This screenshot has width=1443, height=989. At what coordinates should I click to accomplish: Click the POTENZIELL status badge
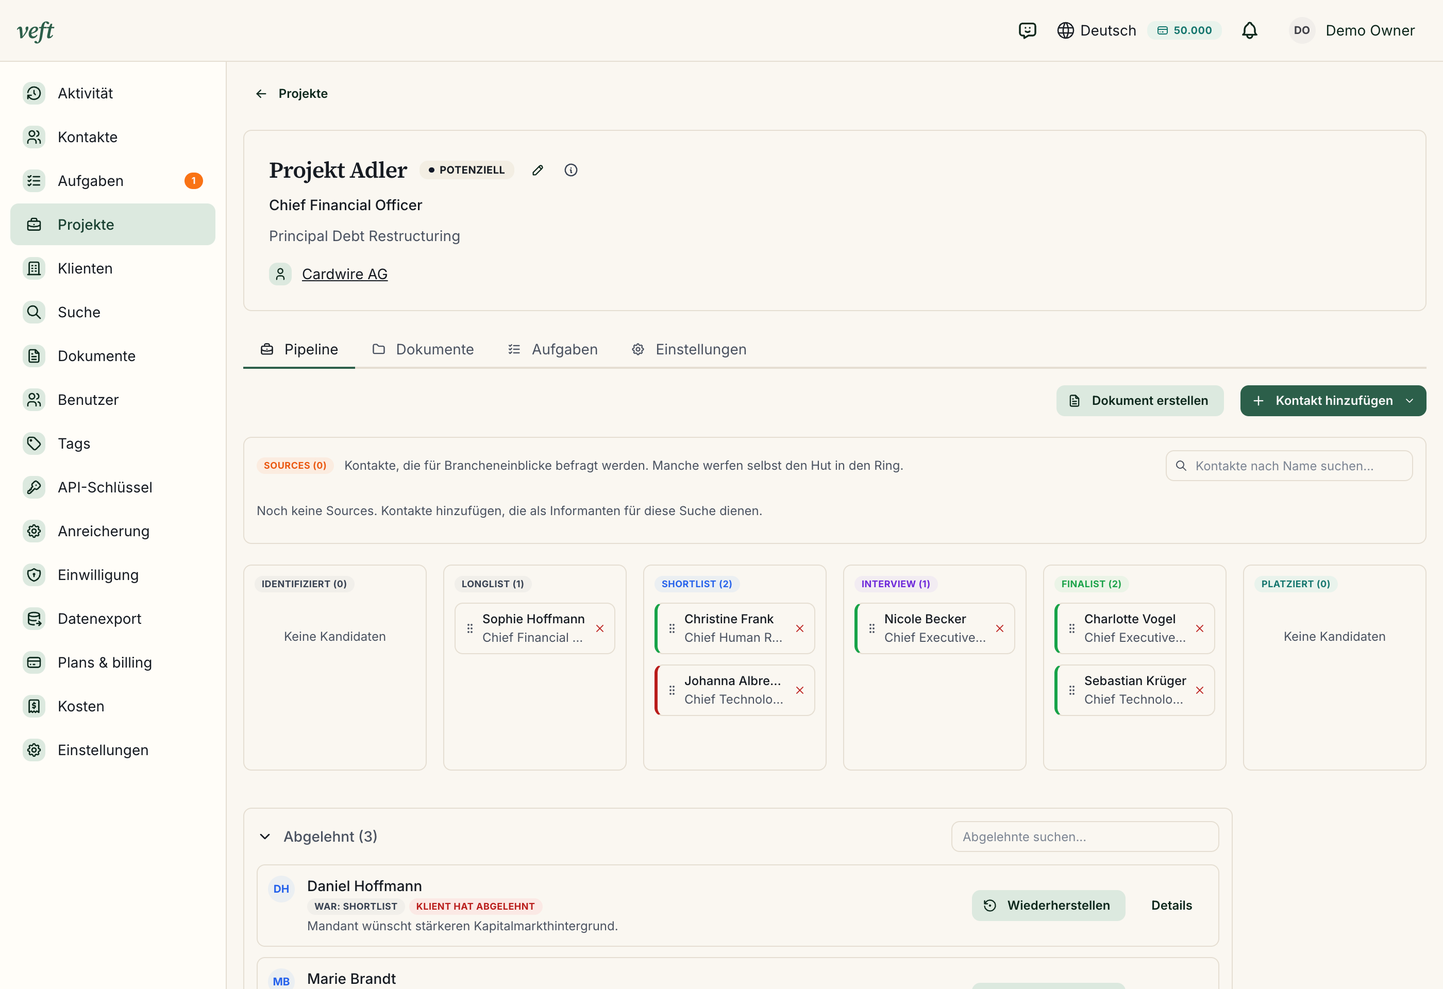click(466, 170)
